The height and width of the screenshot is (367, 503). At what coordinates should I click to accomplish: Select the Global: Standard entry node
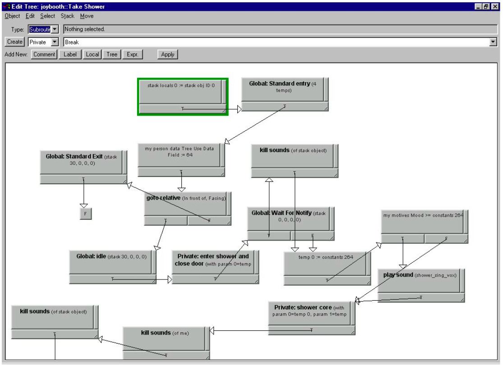click(282, 89)
